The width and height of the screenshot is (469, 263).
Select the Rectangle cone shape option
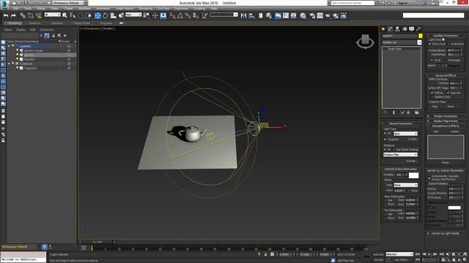click(446, 60)
